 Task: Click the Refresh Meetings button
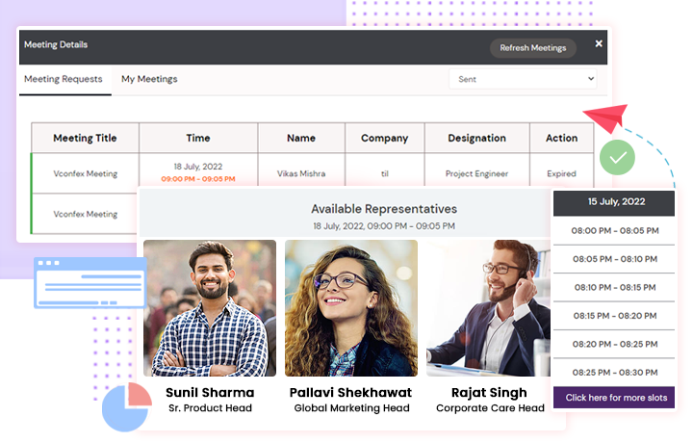click(x=532, y=48)
